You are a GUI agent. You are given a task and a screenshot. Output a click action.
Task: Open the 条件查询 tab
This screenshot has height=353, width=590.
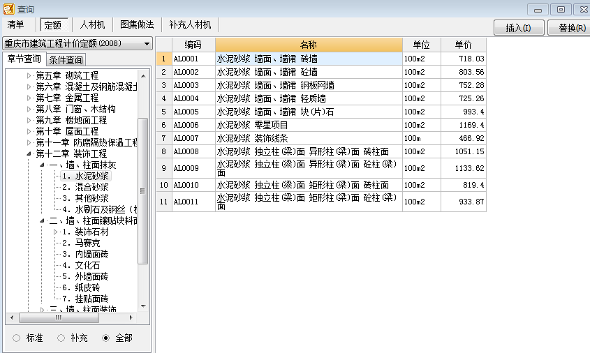tap(66, 60)
